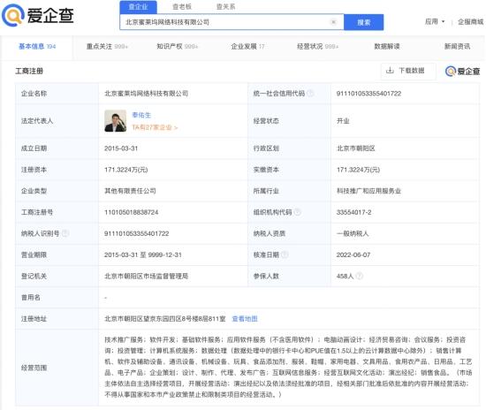
Task: Select the 成立日期 value 2015-03-31
Action: tap(121, 148)
